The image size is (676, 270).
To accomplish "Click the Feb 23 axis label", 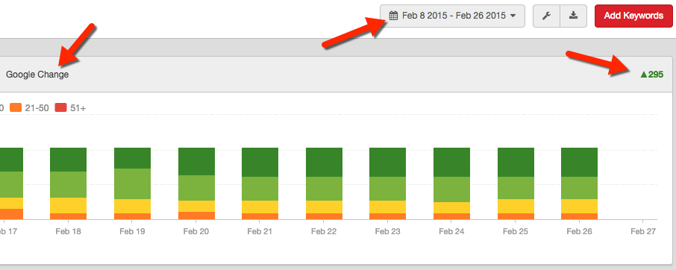I will [387, 231].
